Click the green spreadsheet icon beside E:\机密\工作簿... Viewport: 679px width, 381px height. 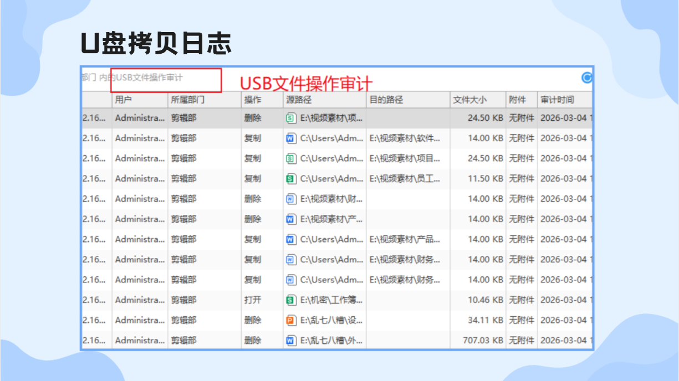pyautogui.click(x=291, y=300)
